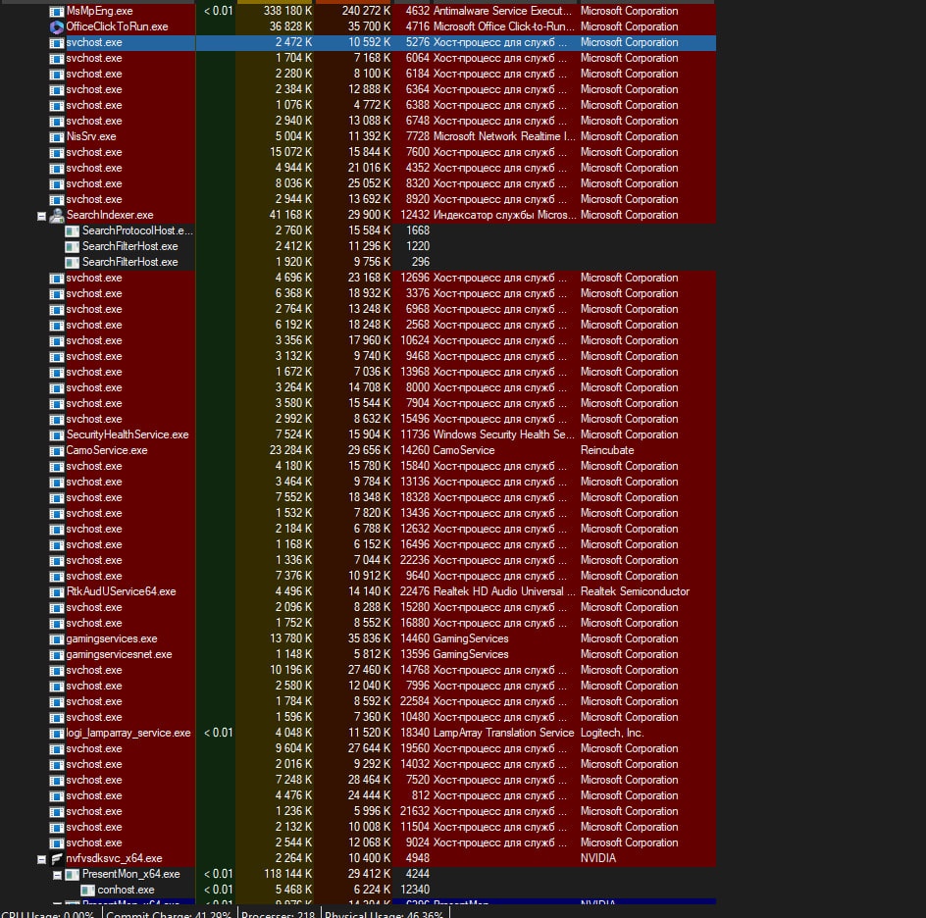Click svchost.exe icon in PID 6064 row
Screen dimensions: 926x918
[57, 59]
